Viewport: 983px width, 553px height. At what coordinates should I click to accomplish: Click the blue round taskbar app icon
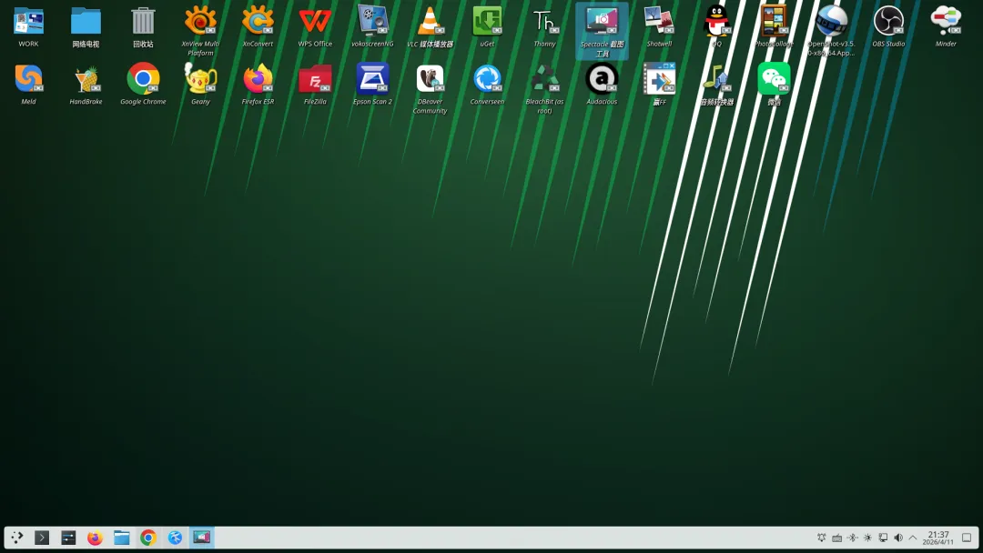(175, 538)
